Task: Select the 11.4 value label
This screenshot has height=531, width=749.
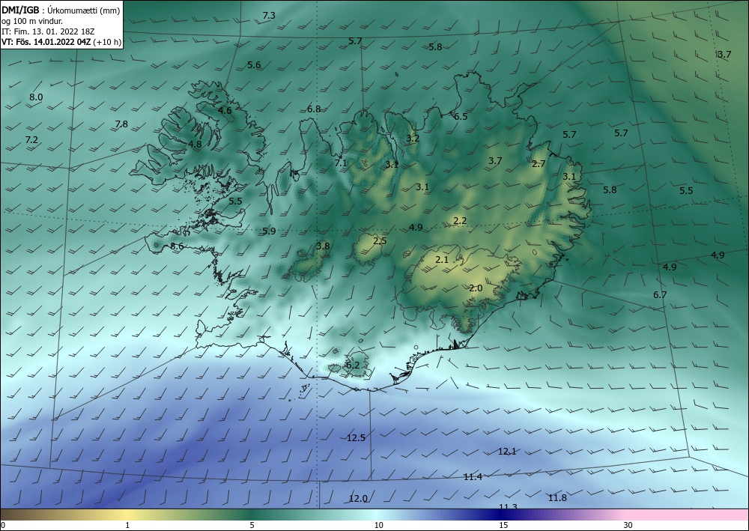Action: tap(473, 476)
